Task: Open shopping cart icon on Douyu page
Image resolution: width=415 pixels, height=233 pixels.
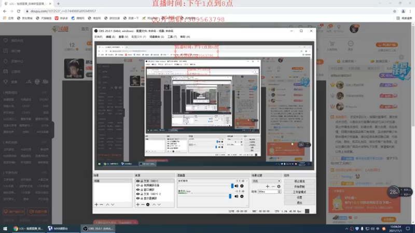Action: (332, 43)
